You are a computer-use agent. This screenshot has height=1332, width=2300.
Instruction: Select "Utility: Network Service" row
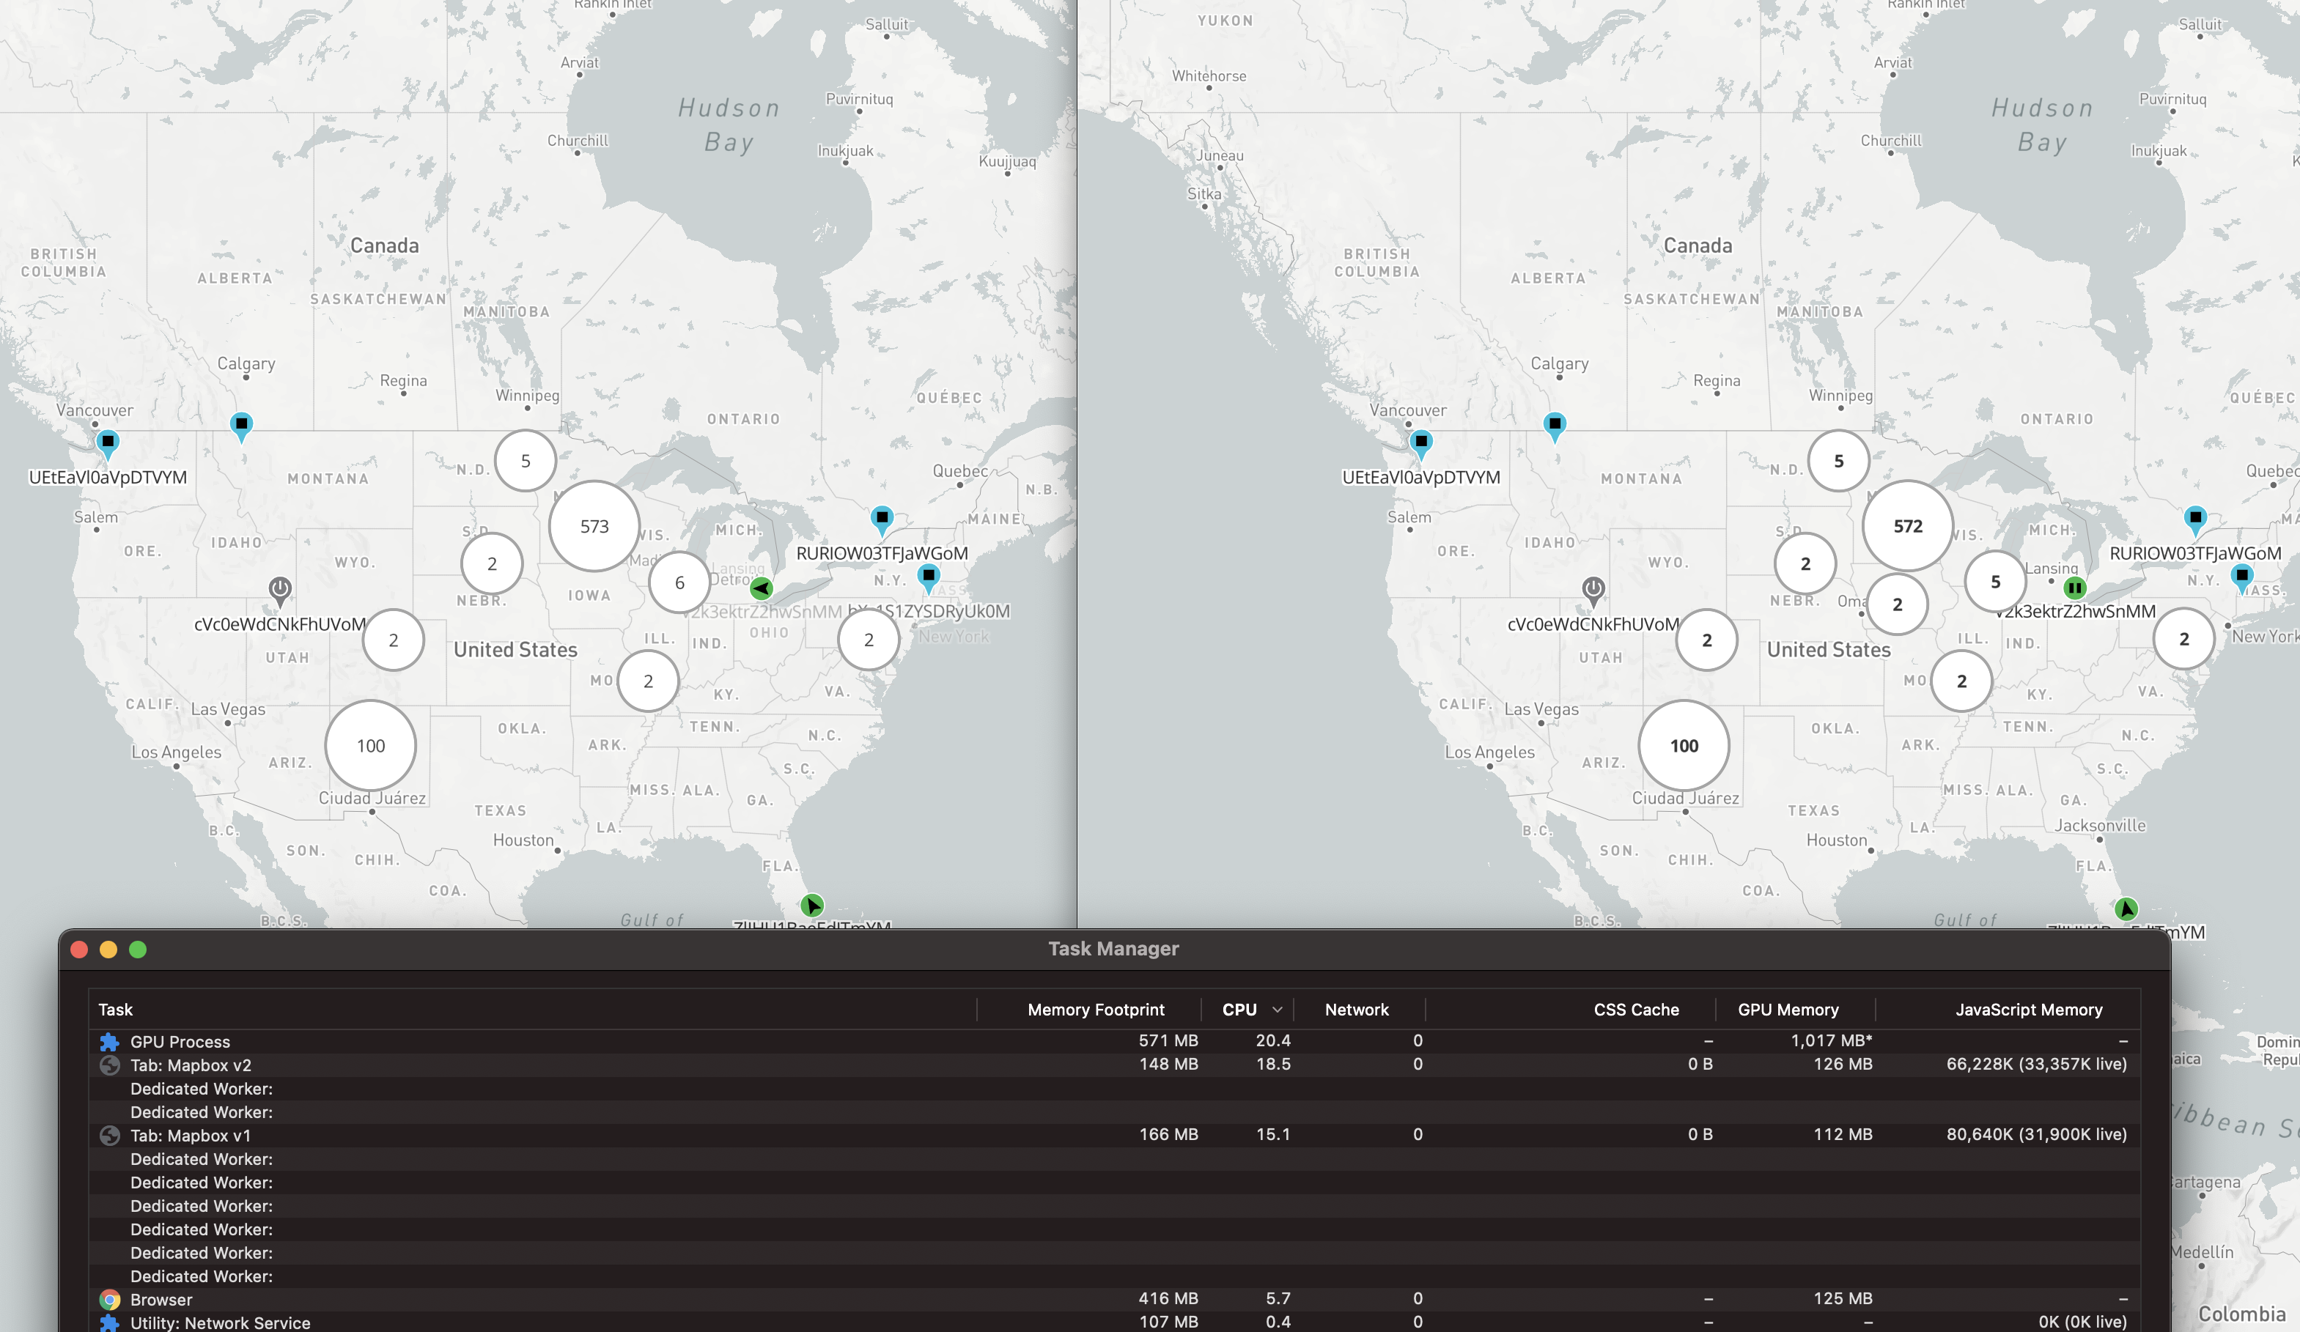pyautogui.click(x=1113, y=1323)
